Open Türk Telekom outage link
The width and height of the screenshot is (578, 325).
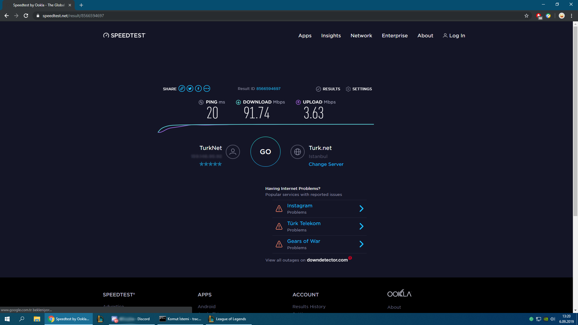click(x=304, y=223)
